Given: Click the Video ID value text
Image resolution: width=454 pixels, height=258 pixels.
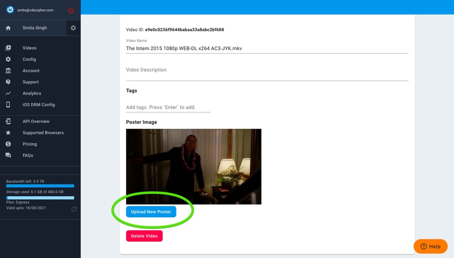Looking at the screenshot, I should 184,29.
